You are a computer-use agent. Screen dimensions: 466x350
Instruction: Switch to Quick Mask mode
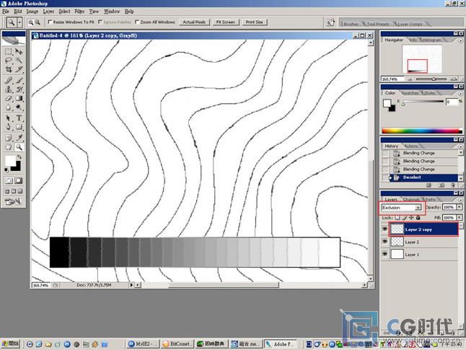(19, 180)
